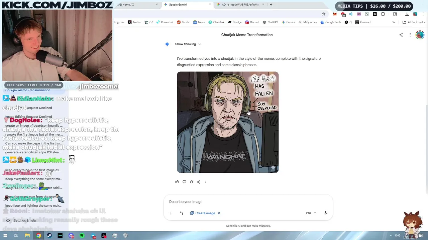428x240 pixels.
Task: Show hidden system tray icons
Action: point(391,236)
